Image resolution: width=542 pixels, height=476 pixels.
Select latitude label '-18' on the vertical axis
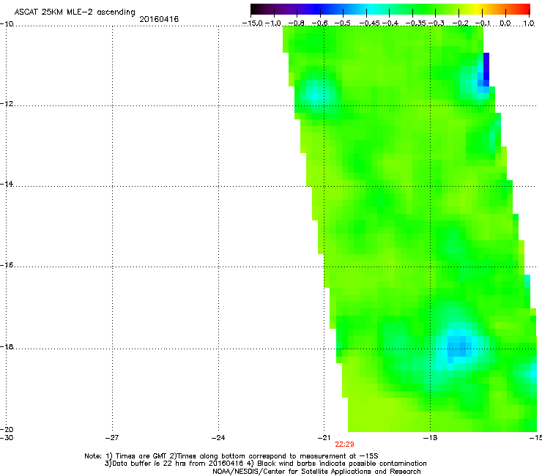point(7,346)
